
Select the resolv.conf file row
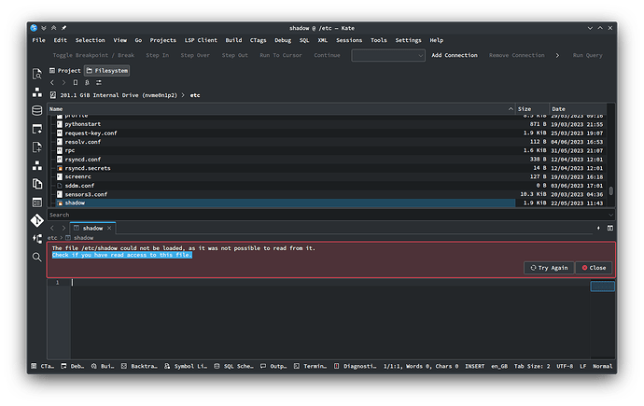click(328, 142)
